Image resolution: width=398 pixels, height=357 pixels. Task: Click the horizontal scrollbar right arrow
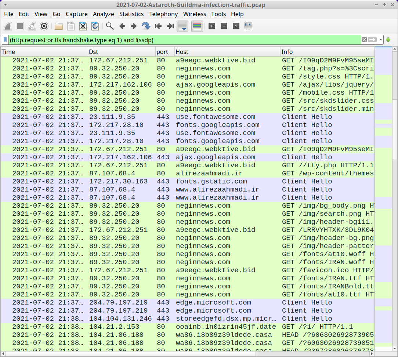pyautogui.click(x=372, y=354)
